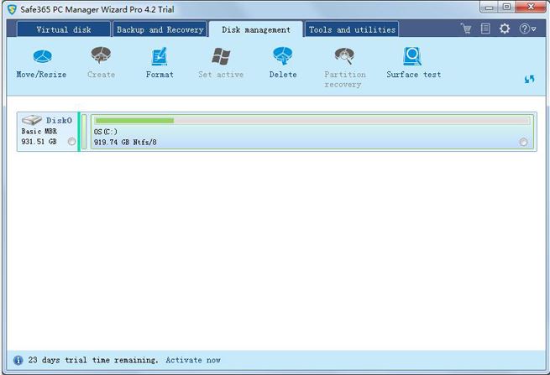Viewport: 550px width, 375px height.
Task: Select the Delete partition tool
Action: point(283,63)
